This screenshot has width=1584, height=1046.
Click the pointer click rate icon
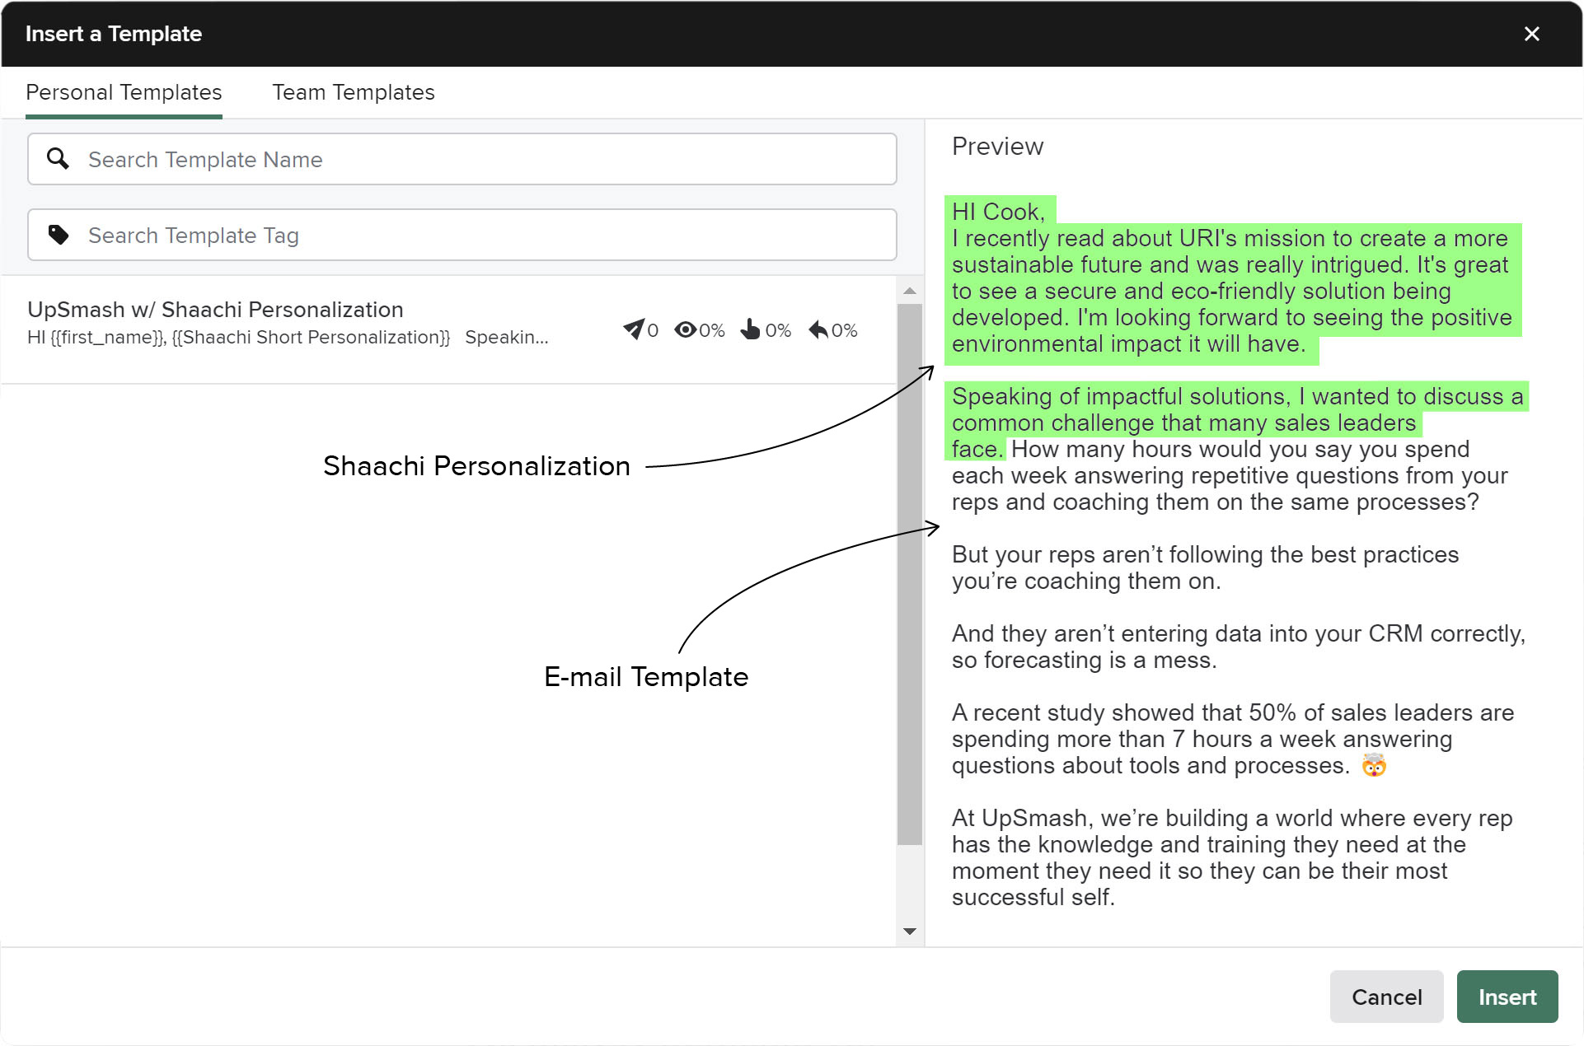750,329
